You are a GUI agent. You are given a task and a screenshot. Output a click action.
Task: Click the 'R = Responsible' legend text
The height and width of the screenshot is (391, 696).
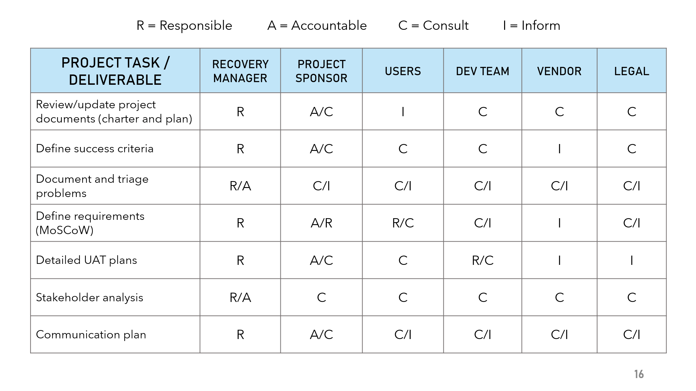[x=184, y=25]
